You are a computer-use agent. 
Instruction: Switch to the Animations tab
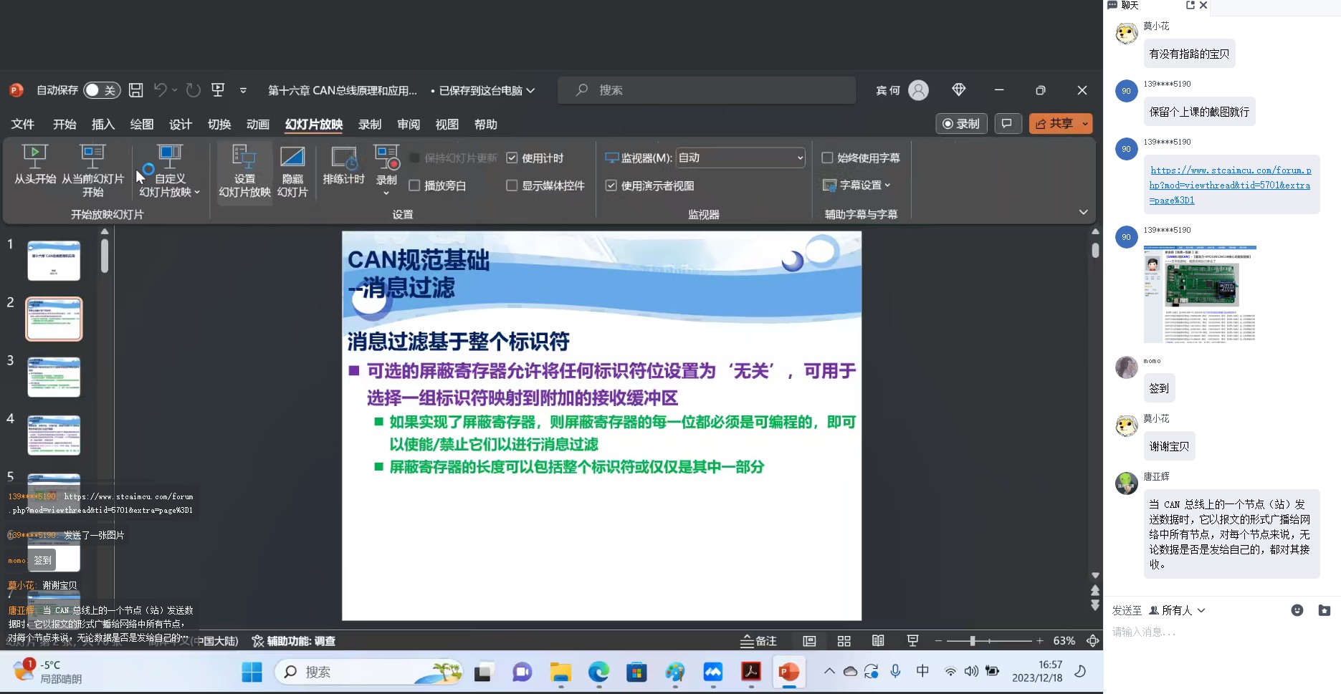258,124
